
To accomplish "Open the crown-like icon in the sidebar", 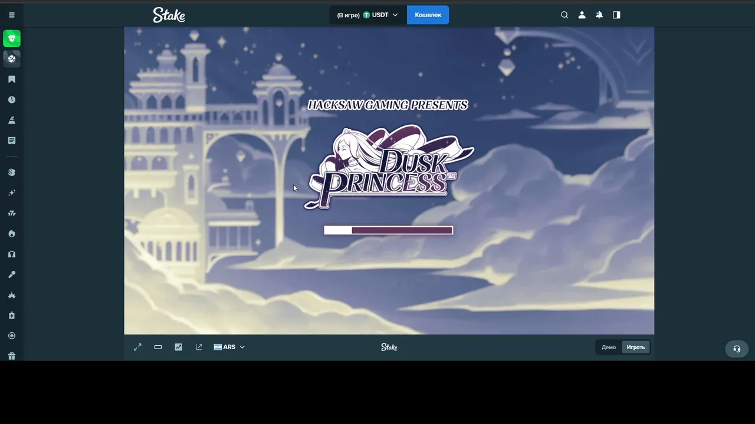I will (12, 295).
